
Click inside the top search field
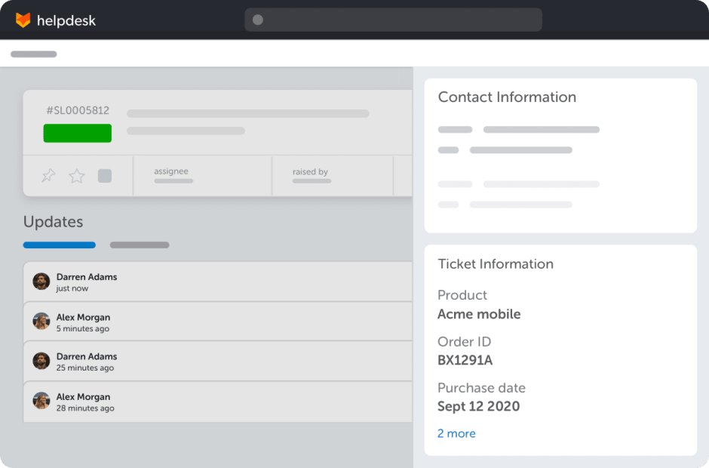pyautogui.click(x=392, y=20)
